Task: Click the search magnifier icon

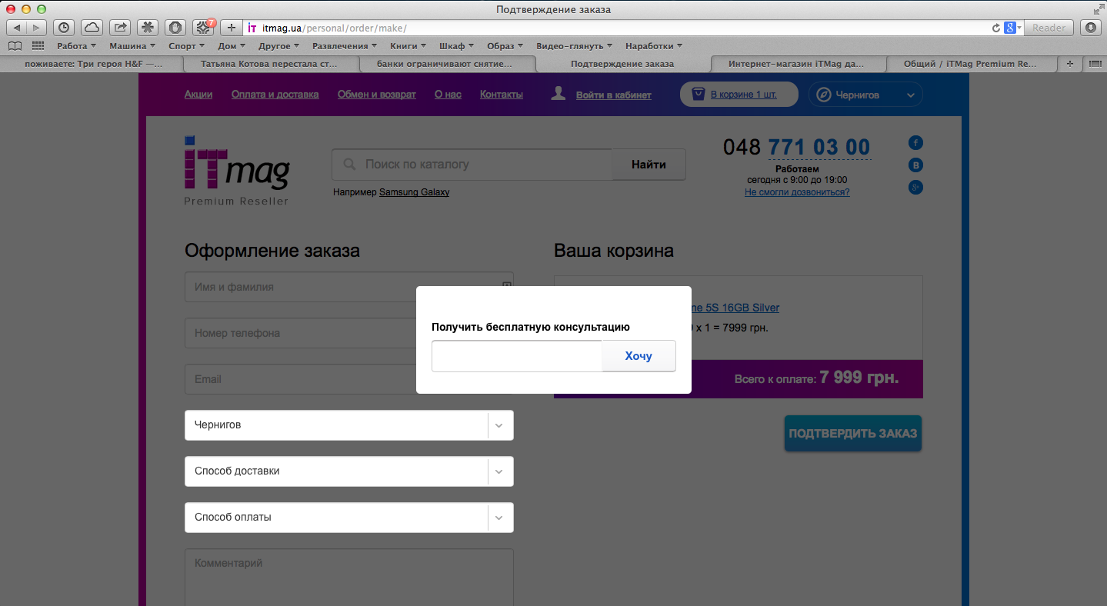Action: pos(350,164)
